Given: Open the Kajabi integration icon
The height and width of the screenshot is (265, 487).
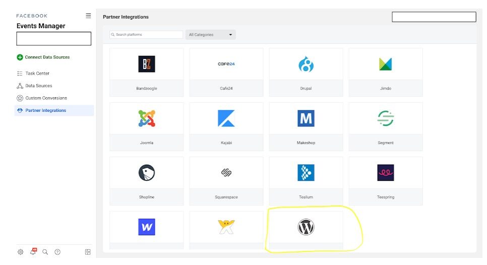Looking at the screenshot, I should pyautogui.click(x=226, y=119).
